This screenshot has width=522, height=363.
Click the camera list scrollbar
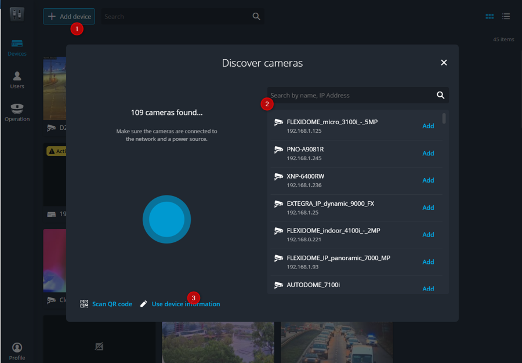(444, 118)
